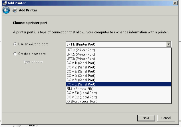
Task: Select 'Use an existing port' radio button
Action: tap(15, 44)
